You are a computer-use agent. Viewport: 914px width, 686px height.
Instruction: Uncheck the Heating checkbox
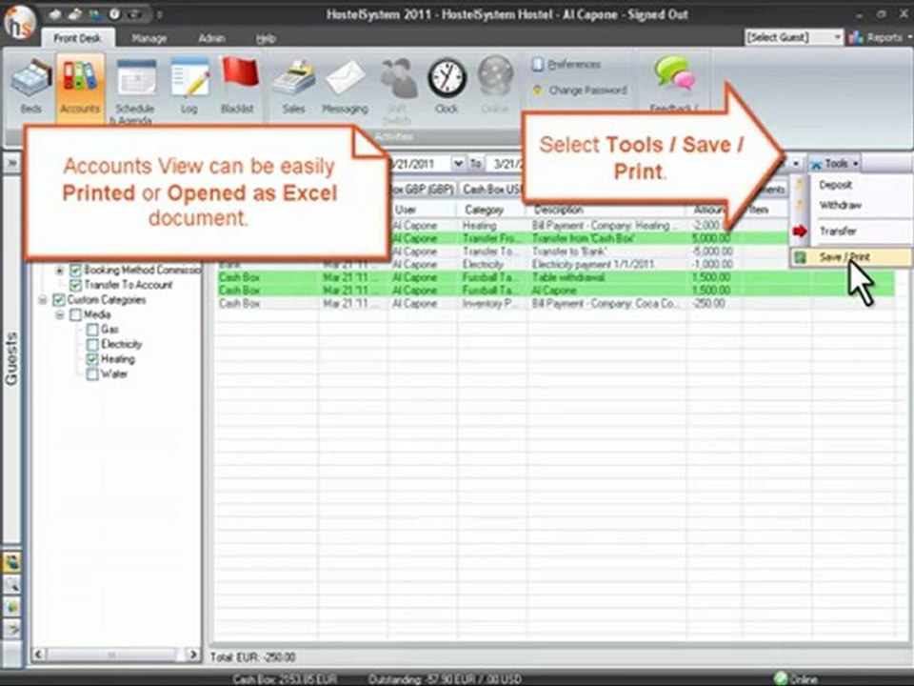tap(92, 359)
